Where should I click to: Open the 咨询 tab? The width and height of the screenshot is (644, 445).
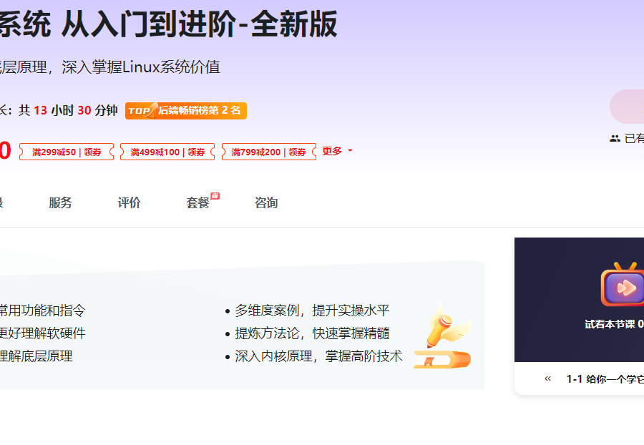point(265,202)
